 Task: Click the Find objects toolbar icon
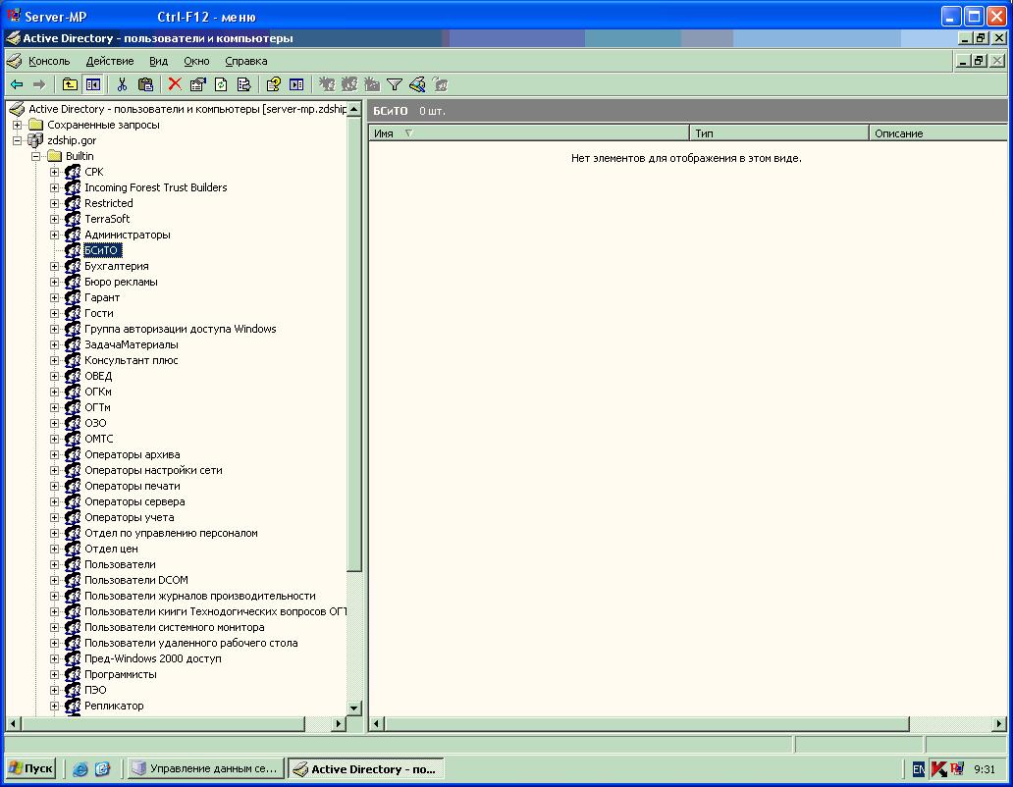[417, 84]
